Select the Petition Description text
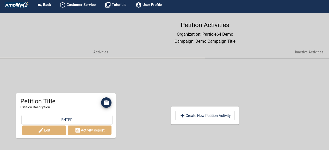 (x=35, y=107)
